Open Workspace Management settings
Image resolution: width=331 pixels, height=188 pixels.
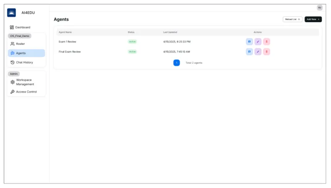(x=25, y=82)
